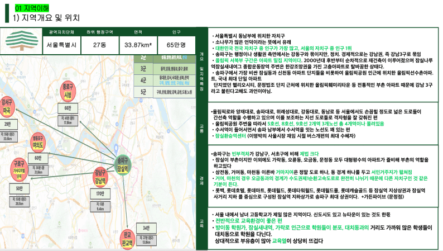Click the green phrase '올림픽 서북부 구간은 아파트 밀집 지역이다'
The image size is (443, 251).
(x=258, y=60)
